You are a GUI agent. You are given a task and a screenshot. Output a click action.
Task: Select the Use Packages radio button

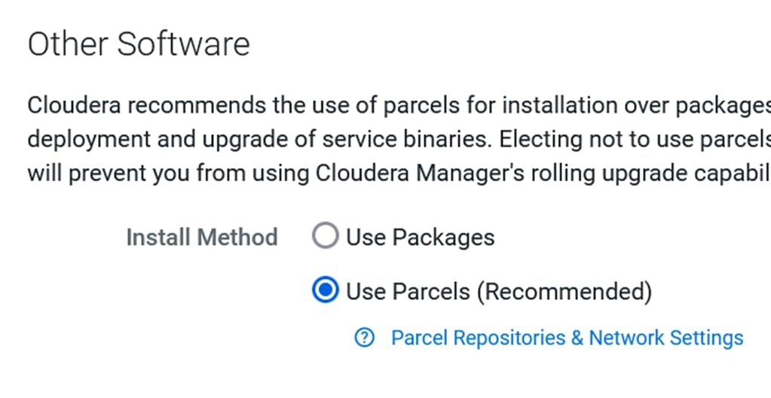(x=326, y=236)
